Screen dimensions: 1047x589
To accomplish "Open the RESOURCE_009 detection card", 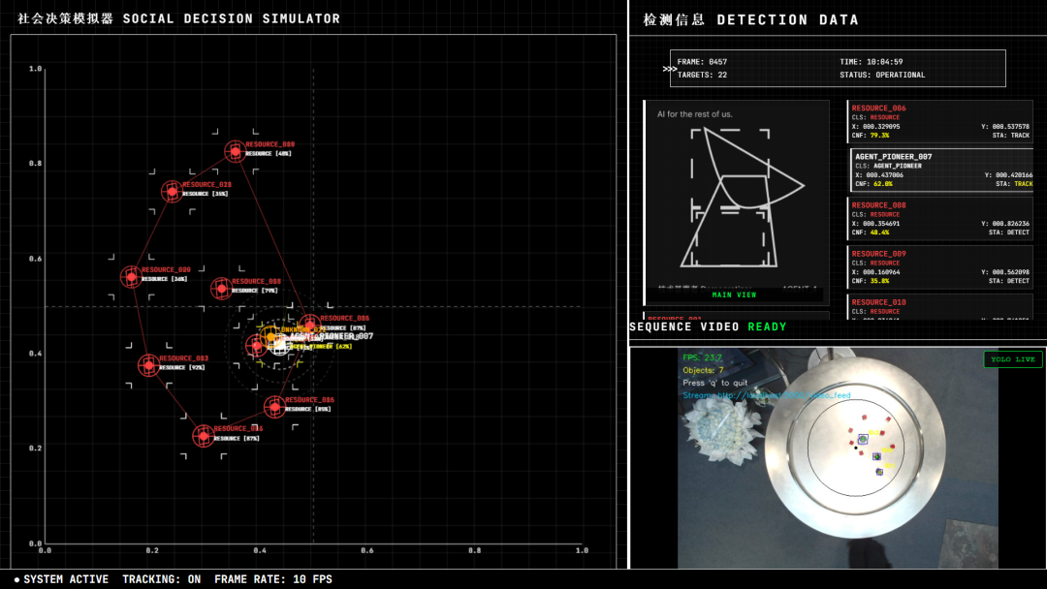I will pos(940,267).
